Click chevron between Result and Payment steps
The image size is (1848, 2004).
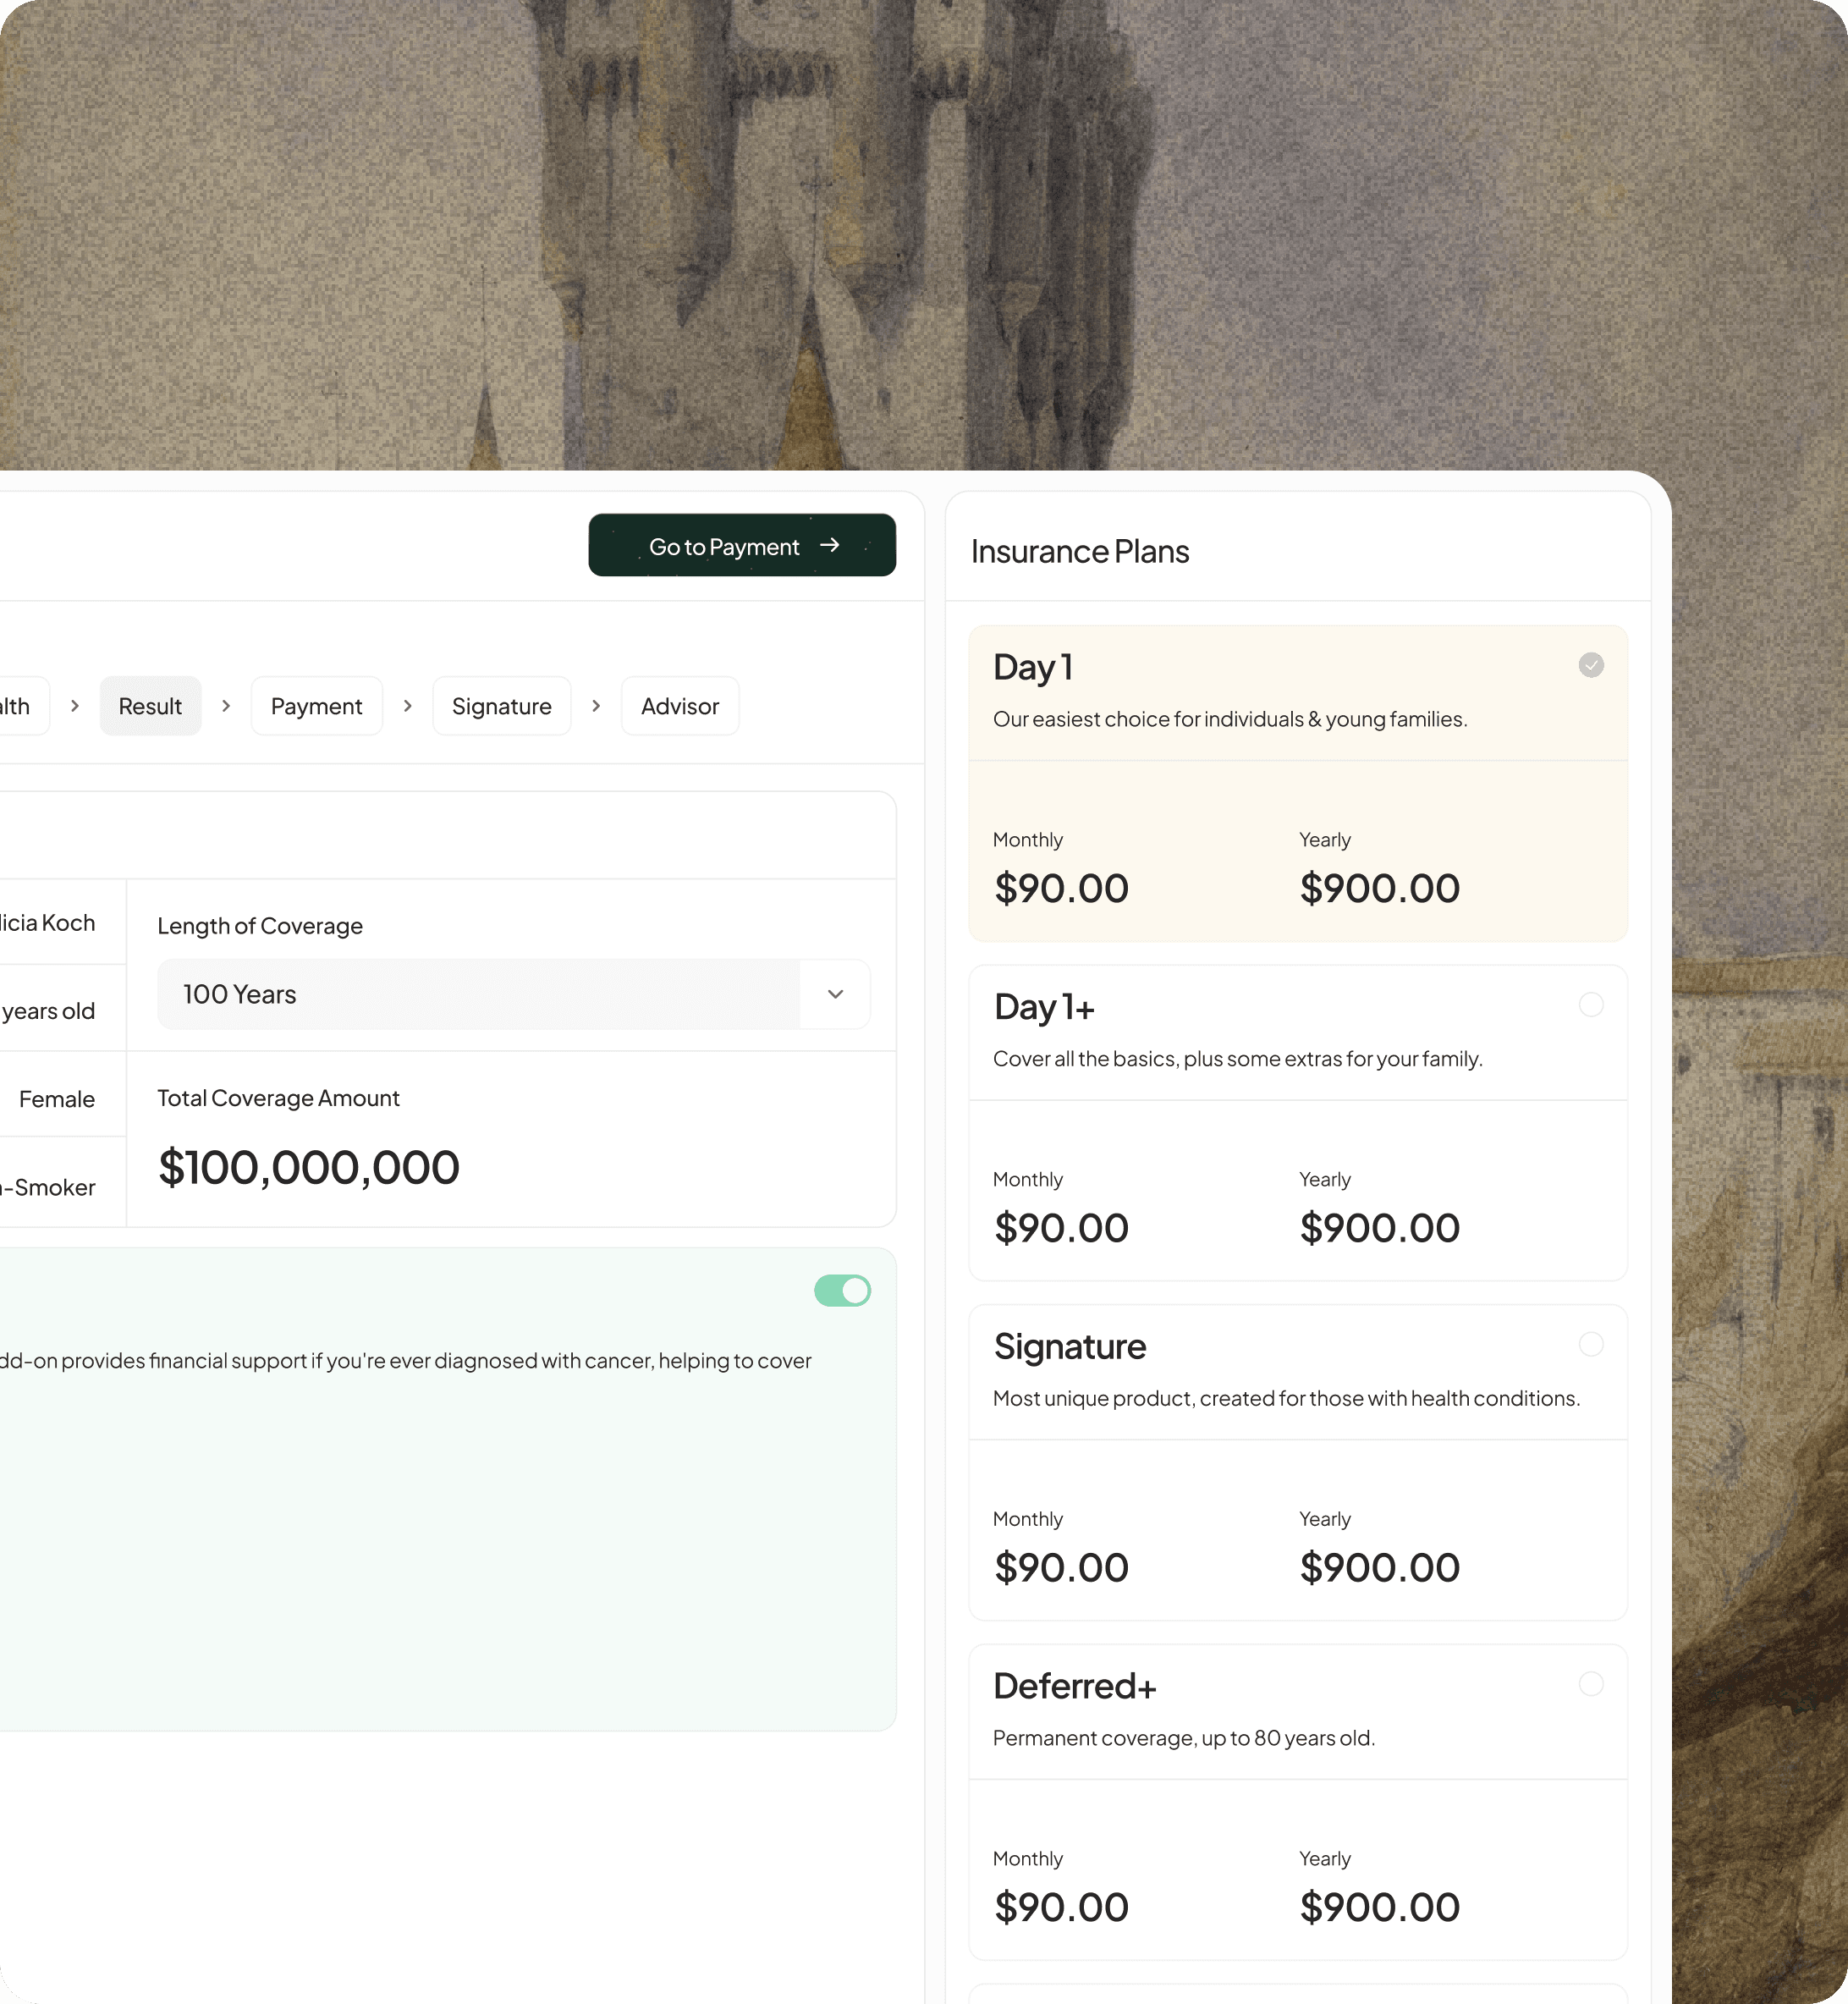point(226,706)
